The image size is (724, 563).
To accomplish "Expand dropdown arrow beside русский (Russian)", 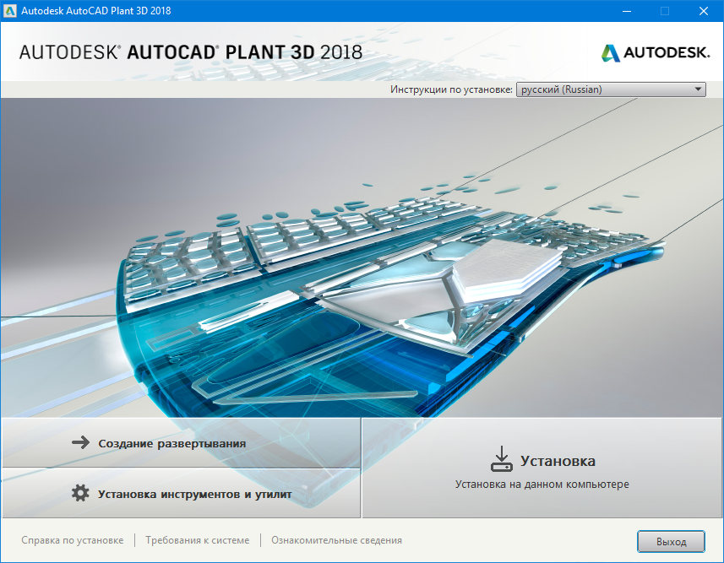I will click(x=698, y=89).
